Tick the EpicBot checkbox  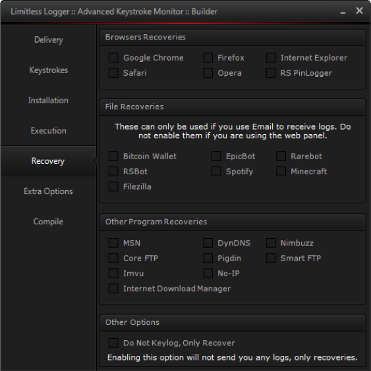coord(216,156)
